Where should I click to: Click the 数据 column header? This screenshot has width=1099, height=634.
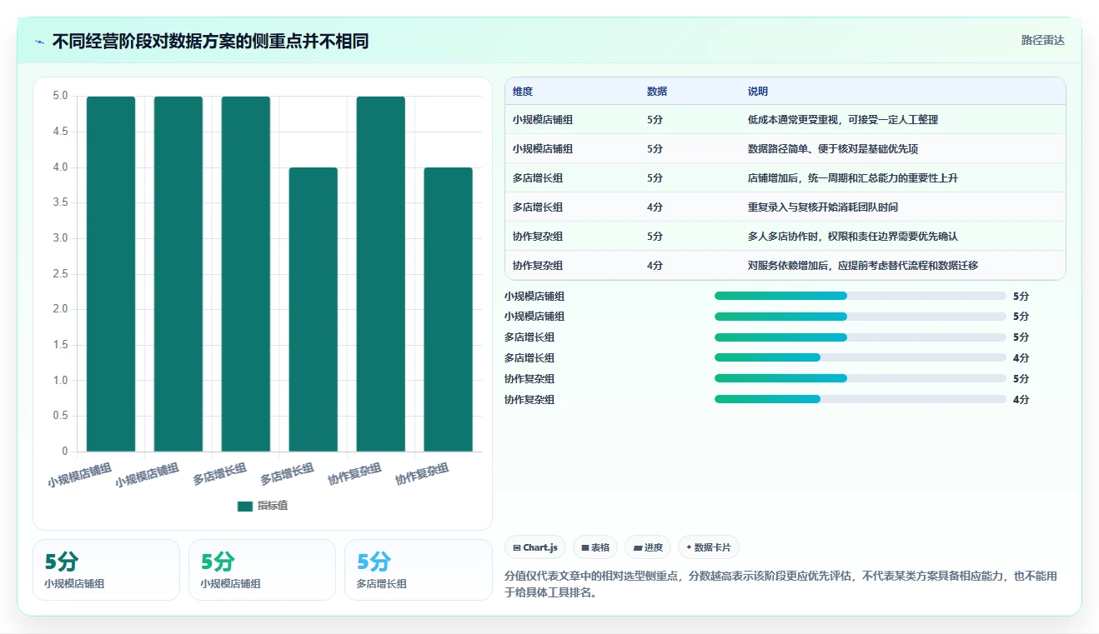click(x=657, y=91)
